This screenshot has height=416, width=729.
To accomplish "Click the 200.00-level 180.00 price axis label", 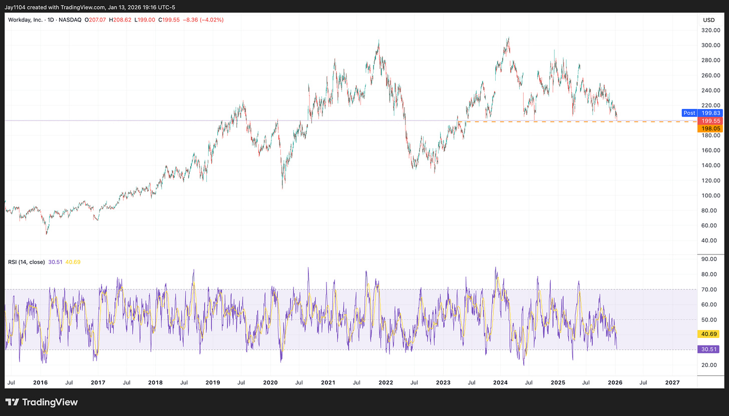I will pos(710,135).
